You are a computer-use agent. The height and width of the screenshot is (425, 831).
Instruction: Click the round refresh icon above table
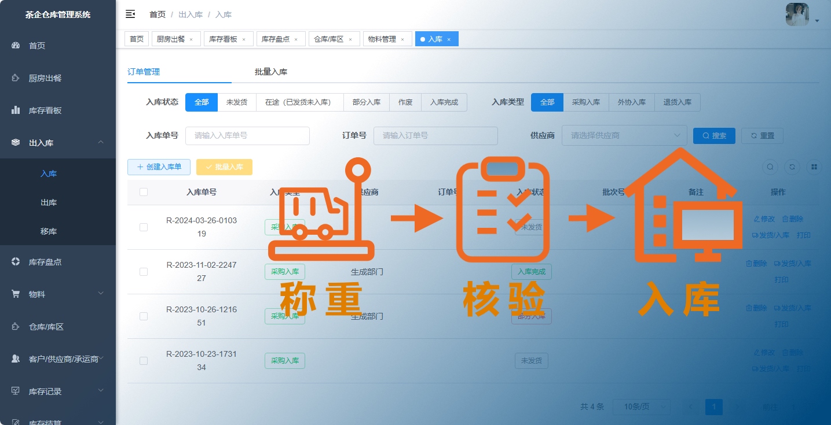tap(792, 167)
